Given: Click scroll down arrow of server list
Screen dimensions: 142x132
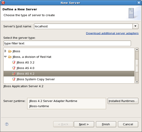Looking at the screenshot, I should point(137,82).
